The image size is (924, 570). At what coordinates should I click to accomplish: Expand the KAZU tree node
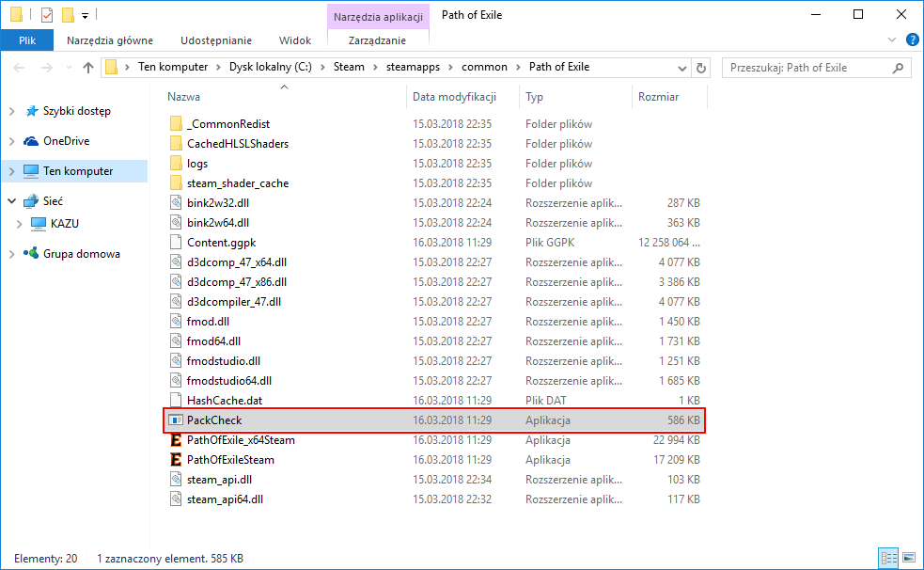(x=20, y=224)
